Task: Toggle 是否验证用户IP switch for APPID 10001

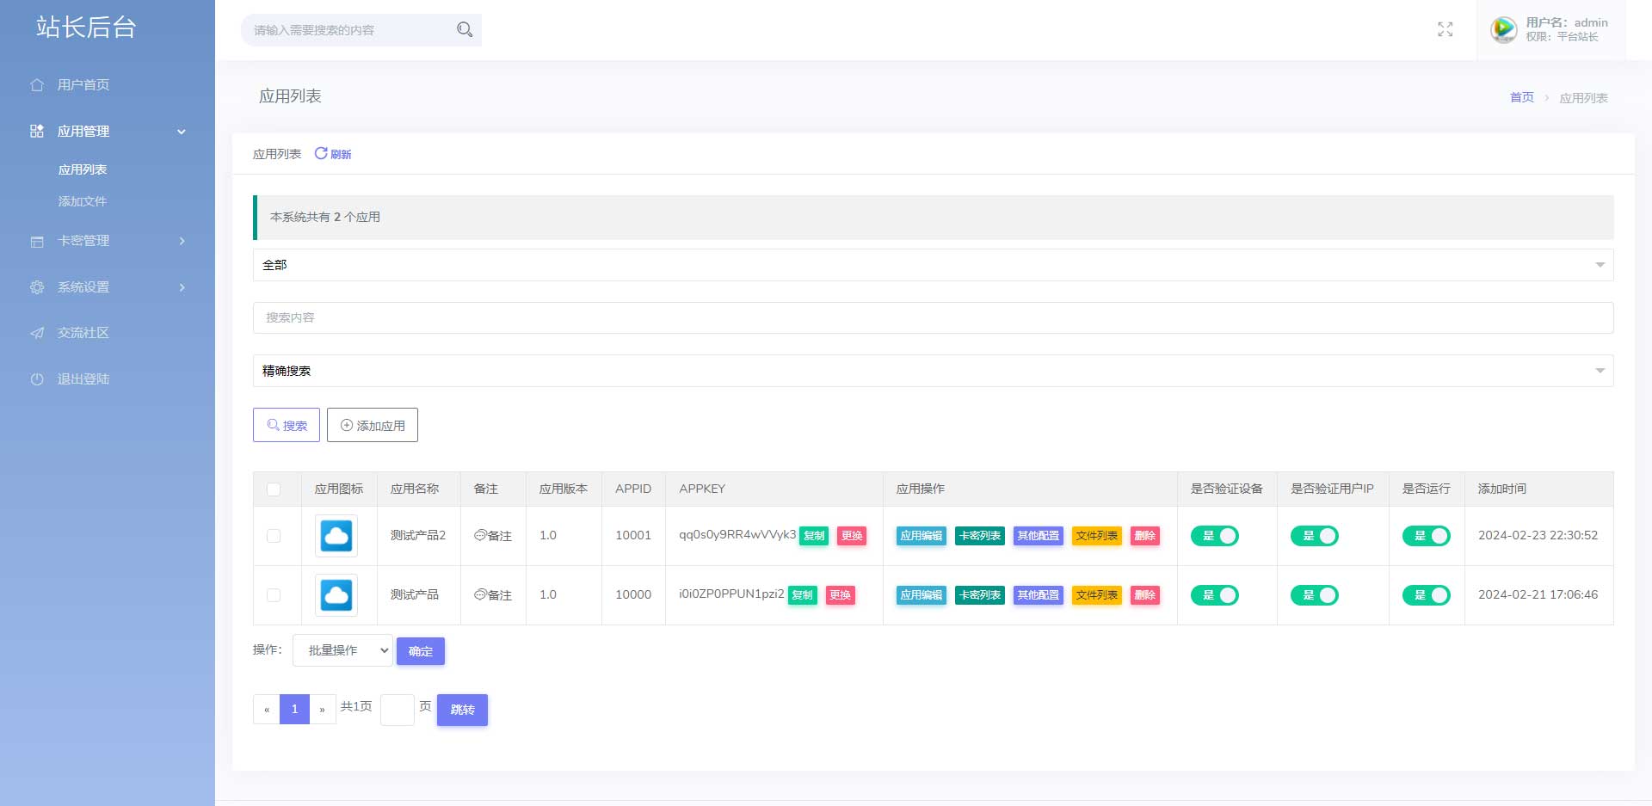Action: tap(1315, 536)
